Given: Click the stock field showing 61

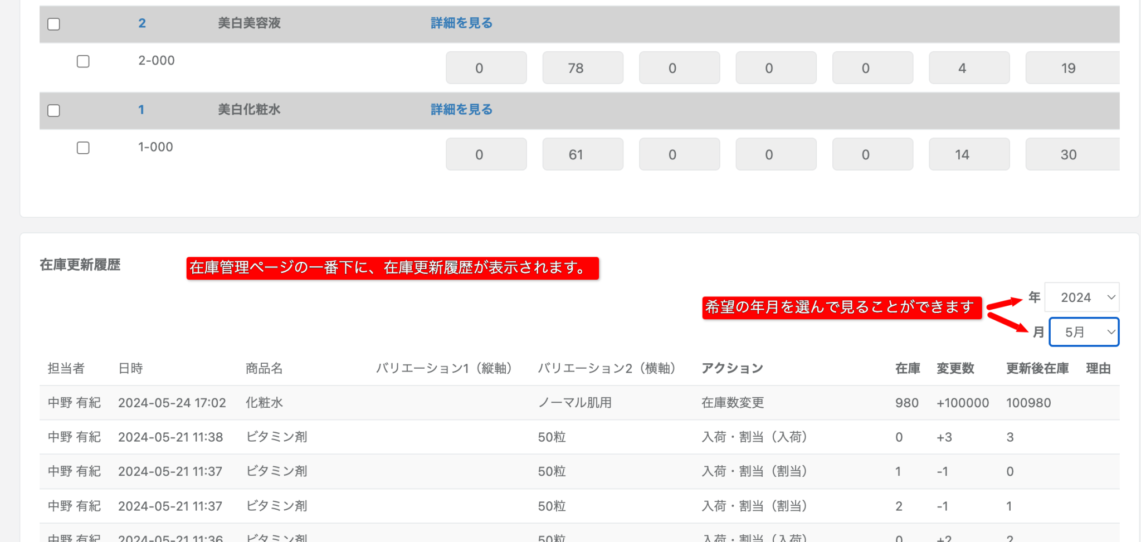Looking at the screenshot, I should (582, 154).
